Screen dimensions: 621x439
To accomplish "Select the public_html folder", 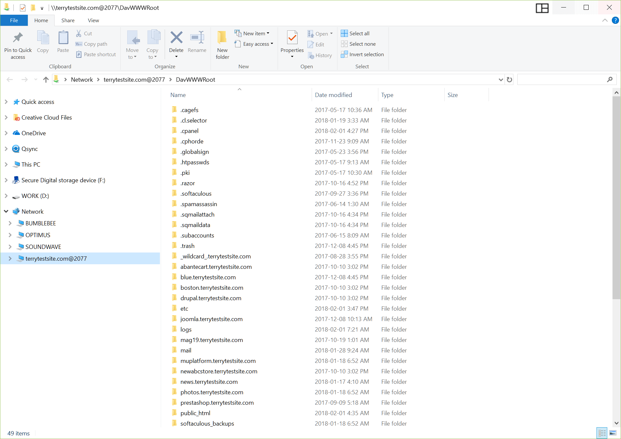I will click(x=195, y=413).
